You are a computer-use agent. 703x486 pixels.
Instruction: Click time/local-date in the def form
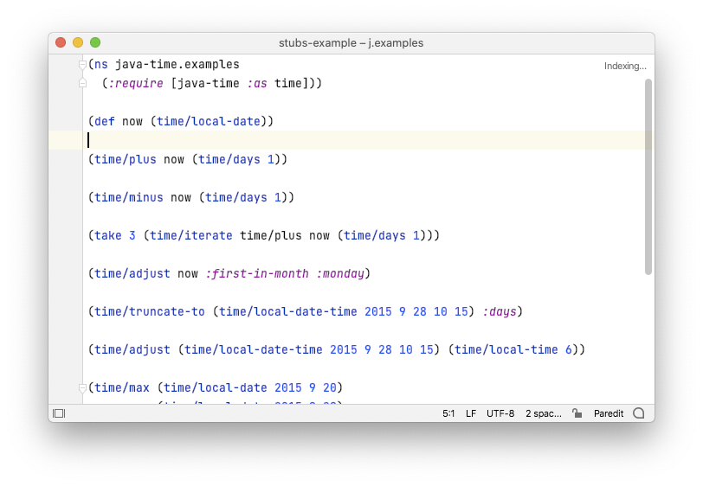click(209, 122)
